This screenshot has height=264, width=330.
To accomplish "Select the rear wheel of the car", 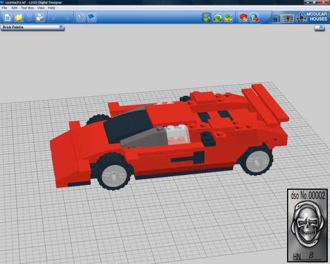I will tap(256, 161).
